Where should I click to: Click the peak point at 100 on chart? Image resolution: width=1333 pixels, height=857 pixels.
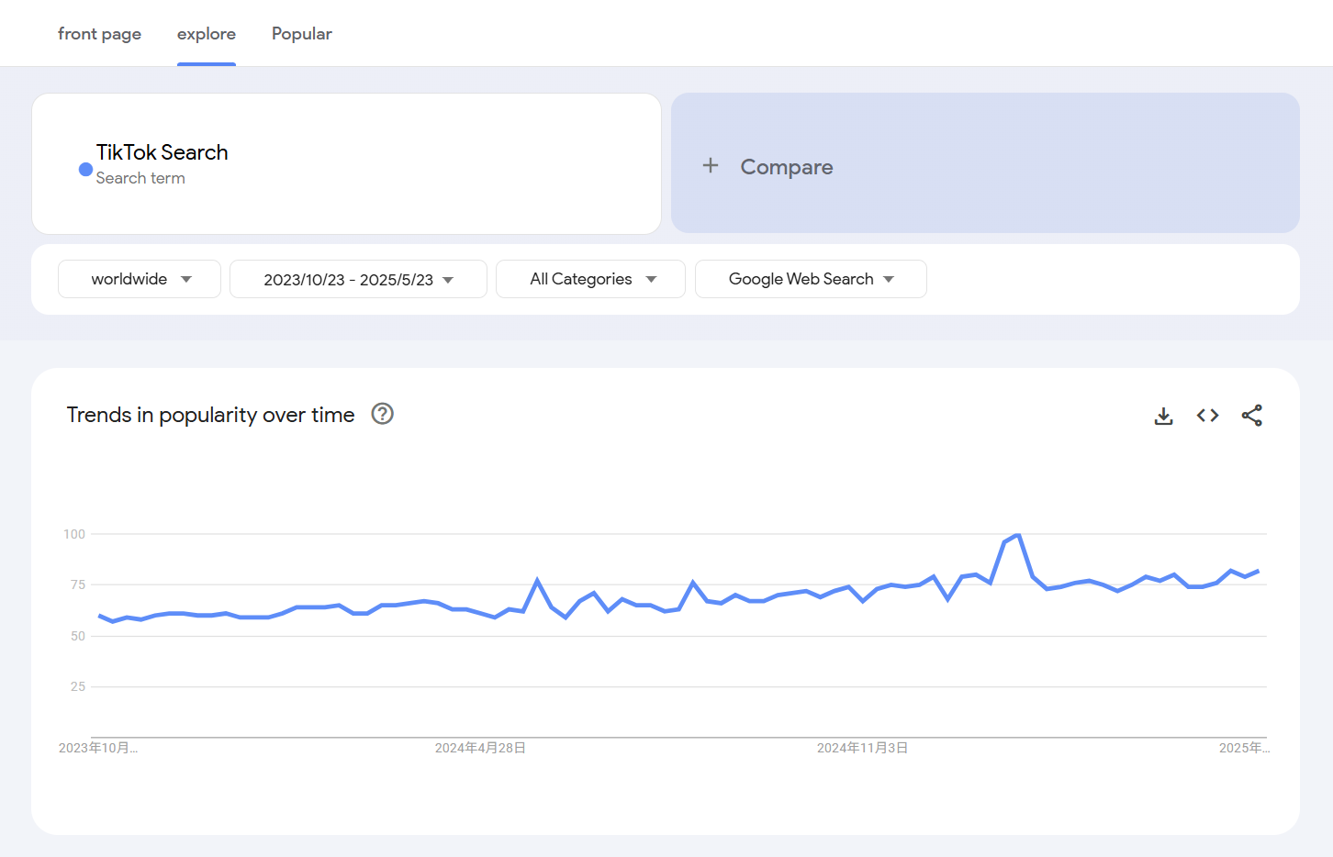[1018, 535]
